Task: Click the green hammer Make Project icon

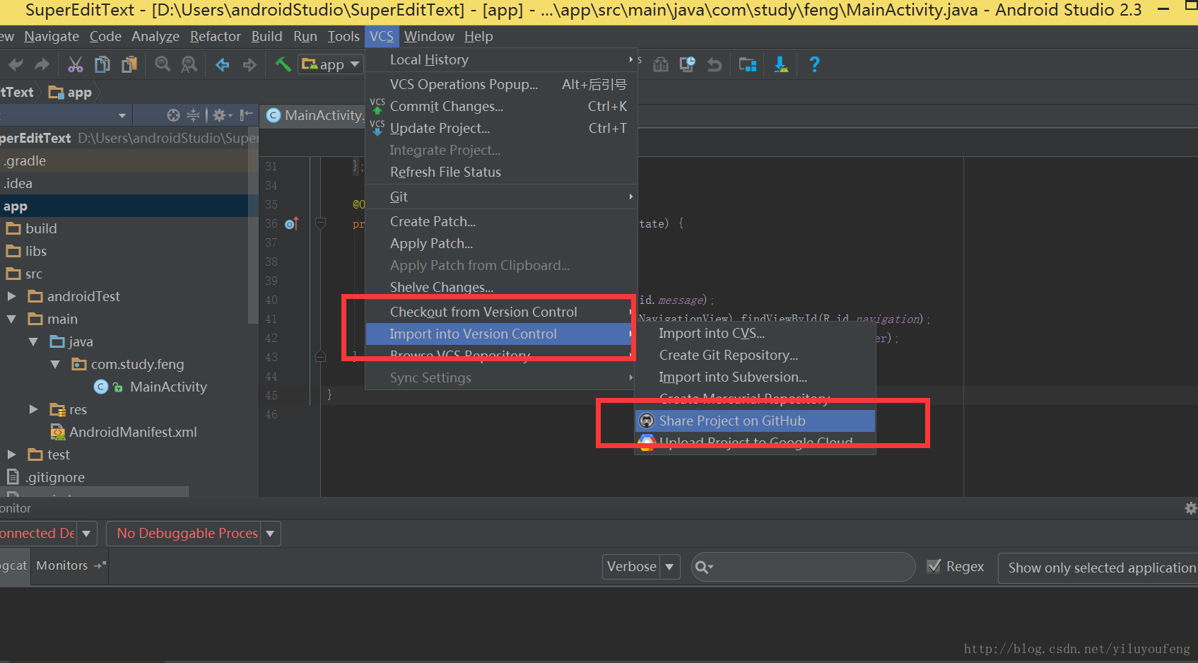Action: click(283, 64)
